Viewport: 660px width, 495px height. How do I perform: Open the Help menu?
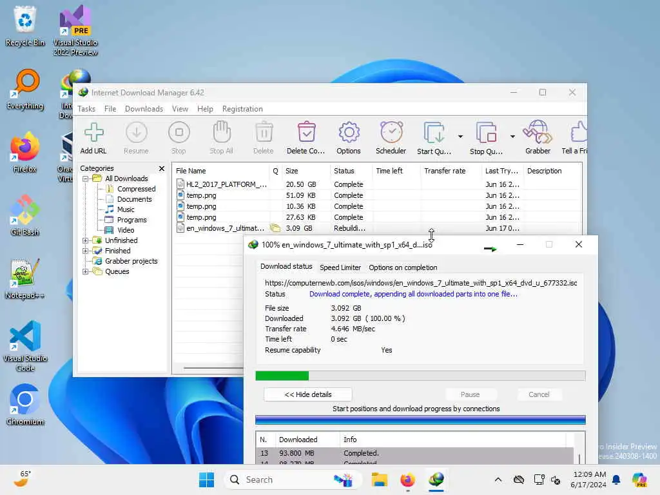point(206,108)
